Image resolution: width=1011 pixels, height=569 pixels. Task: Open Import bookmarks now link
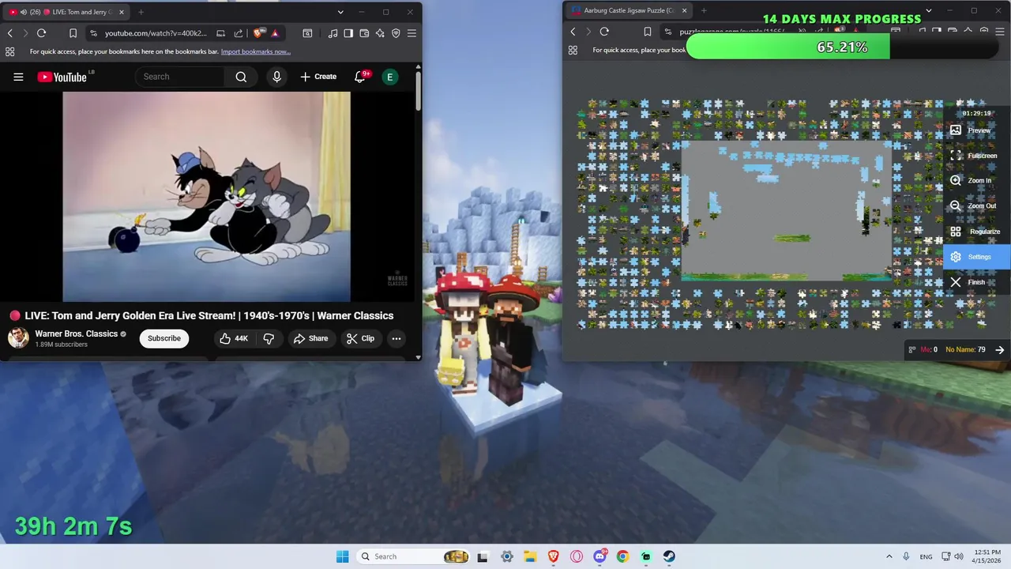click(x=256, y=51)
